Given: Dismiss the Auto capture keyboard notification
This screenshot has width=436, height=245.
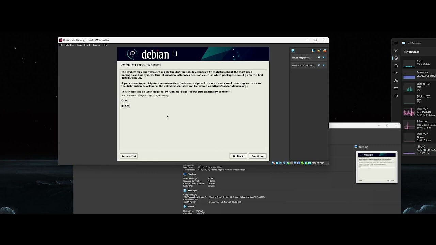Looking at the screenshot, I should (x=324, y=65).
